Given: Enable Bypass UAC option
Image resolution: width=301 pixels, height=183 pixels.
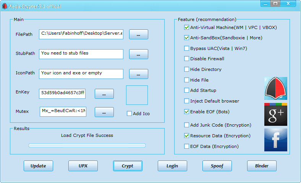Looking at the screenshot, I should [x=186, y=48].
